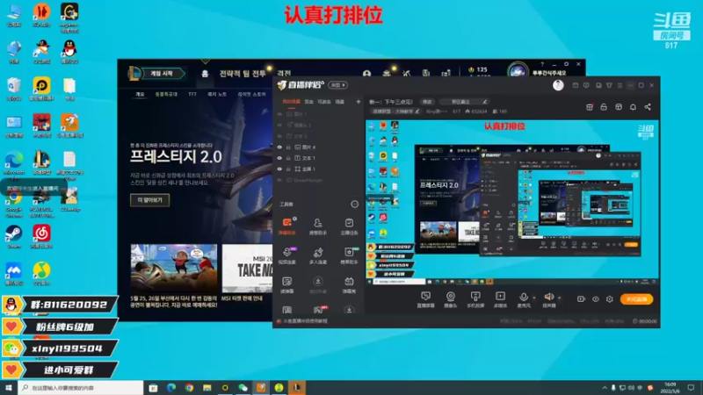Edit the 英雄联盟 category tag
Image resolution: width=703 pixels, height=395 pixels.
click(395, 111)
